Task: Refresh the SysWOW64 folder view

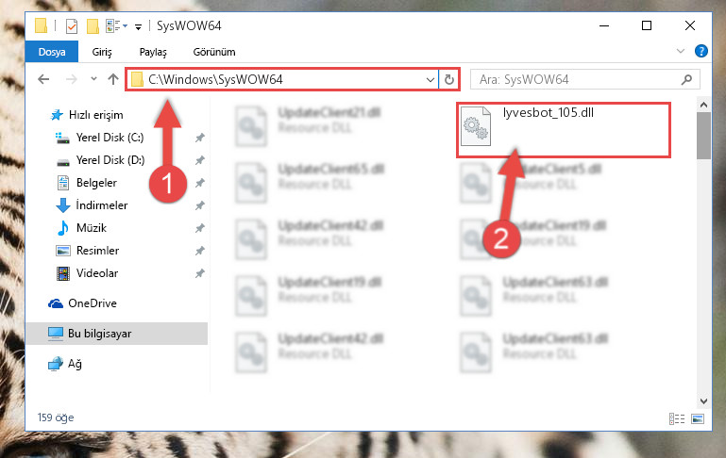Action: click(x=448, y=79)
